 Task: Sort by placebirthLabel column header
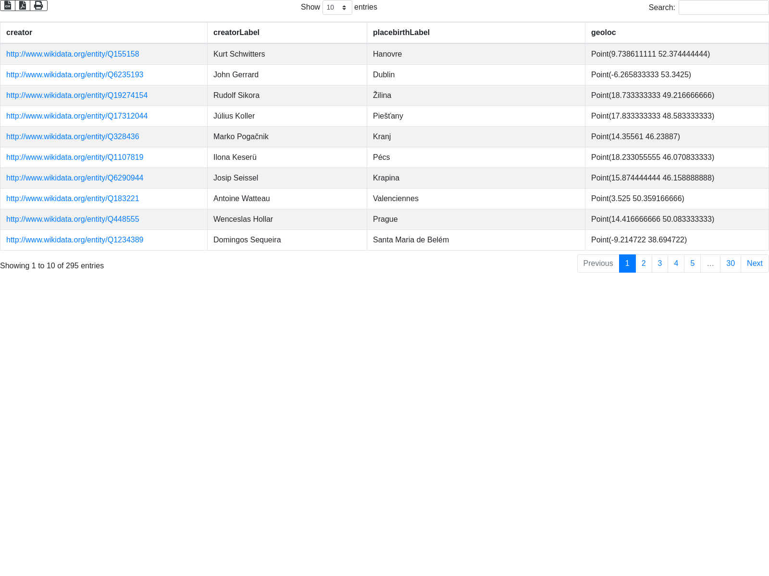[x=401, y=33]
